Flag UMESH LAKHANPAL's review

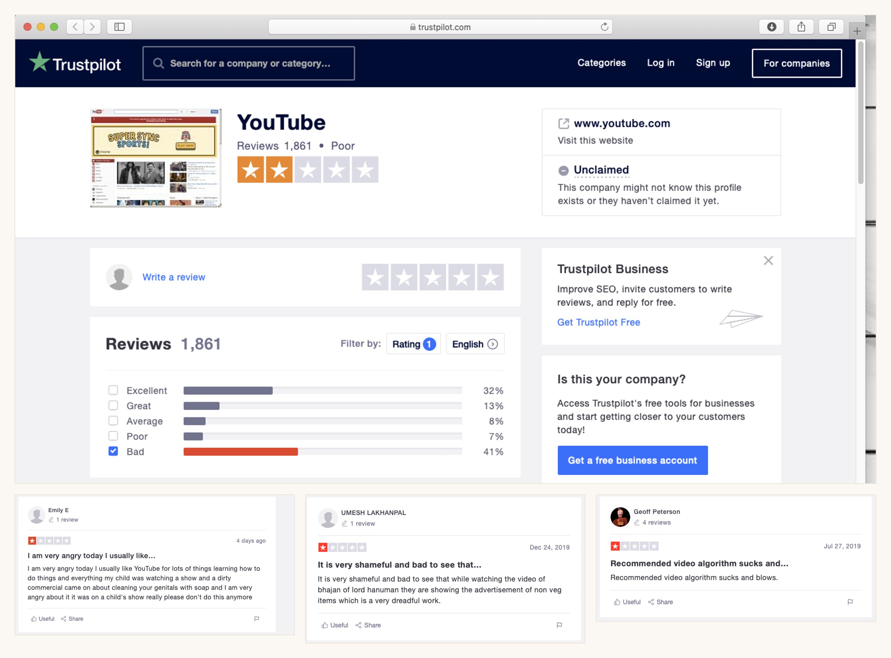pyautogui.click(x=559, y=625)
